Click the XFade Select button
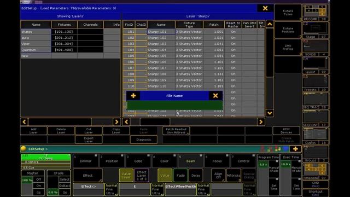Screen dimensions: 350x197 click(65, 179)
